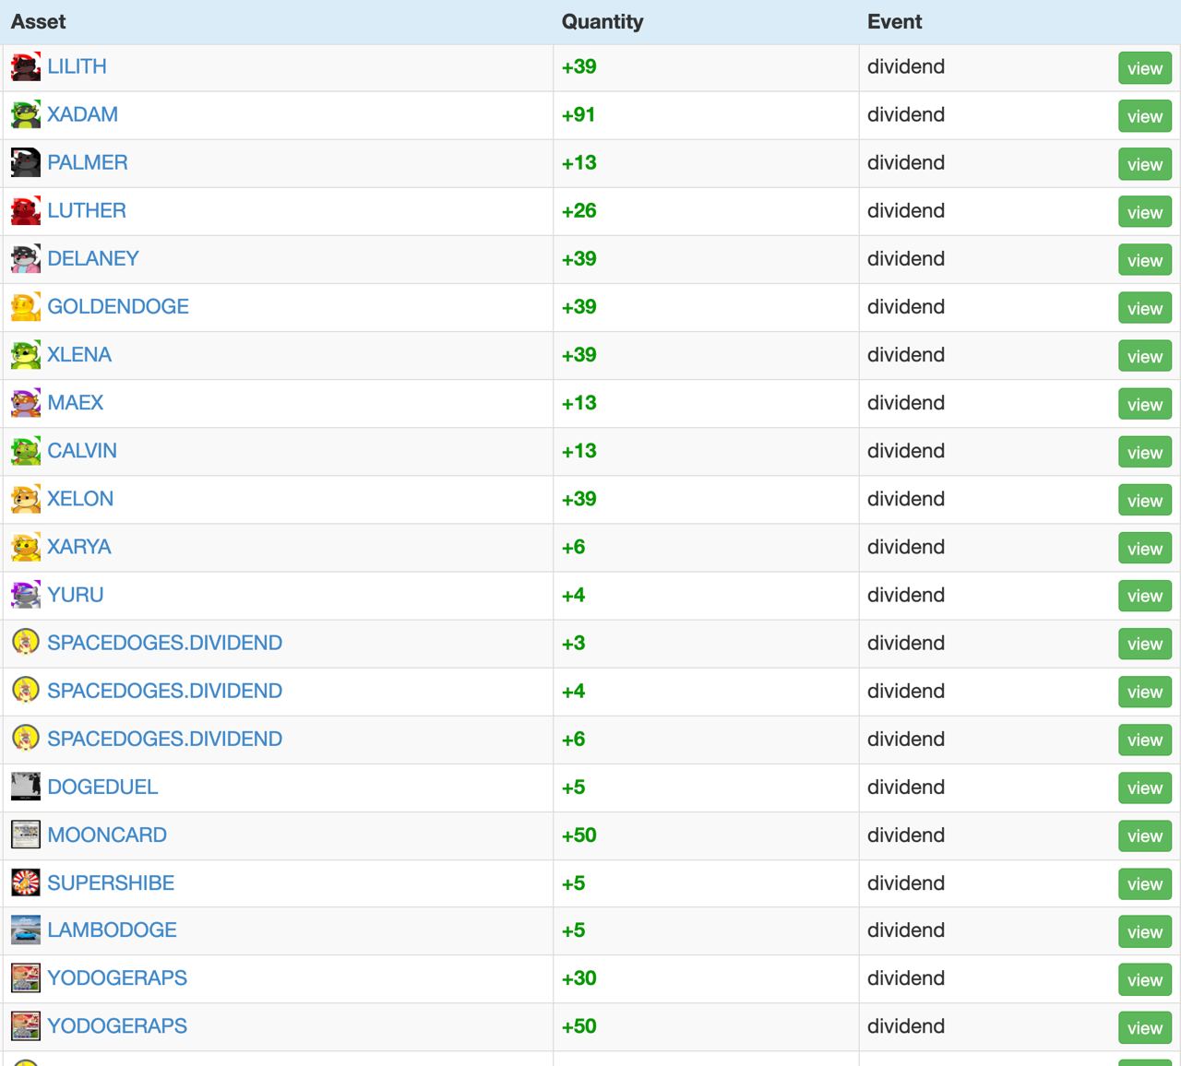Image resolution: width=1181 pixels, height=1066 pixels.
Task: Open SPACEDOGES.DIVIDEND link in +3 row
Action: pyautogui.click(x=164, y=643)
